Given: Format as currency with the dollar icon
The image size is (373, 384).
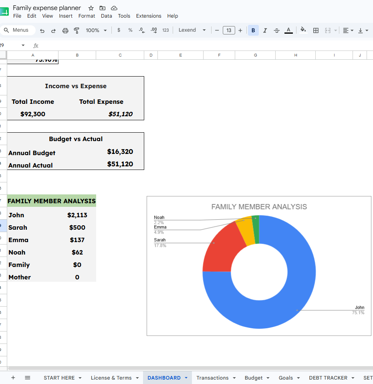Looking at the screenshot, I should coord(119,30).
